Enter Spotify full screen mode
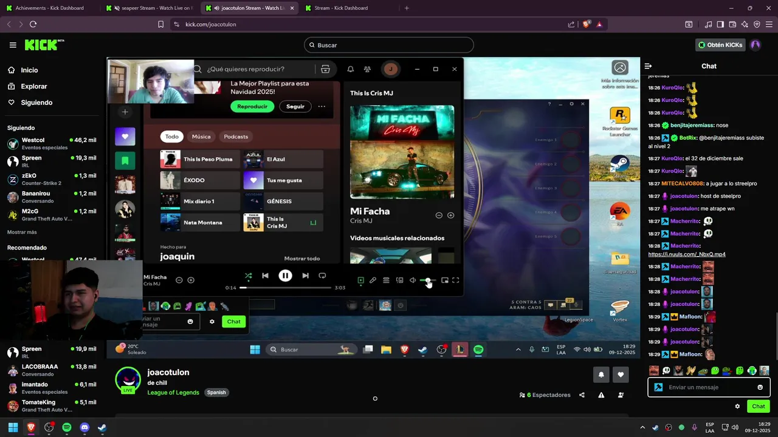Image resolution: width=778 pixels, height=437 pixels. click(x=456, y=280)
